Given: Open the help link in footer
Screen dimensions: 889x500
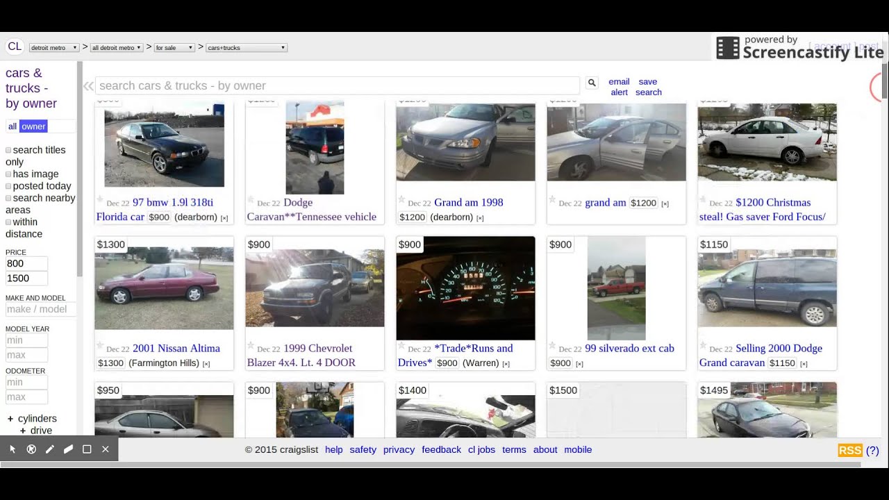Looking at the screenshot, I should click(334, 450).
